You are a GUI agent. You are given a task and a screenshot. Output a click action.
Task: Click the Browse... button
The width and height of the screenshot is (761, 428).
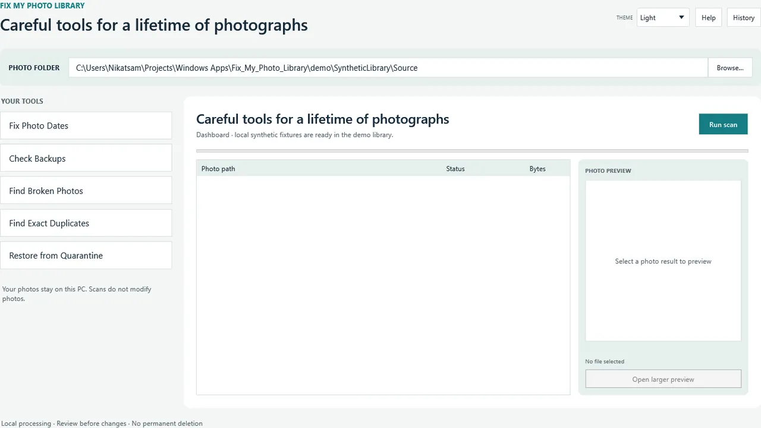point(730,68)
